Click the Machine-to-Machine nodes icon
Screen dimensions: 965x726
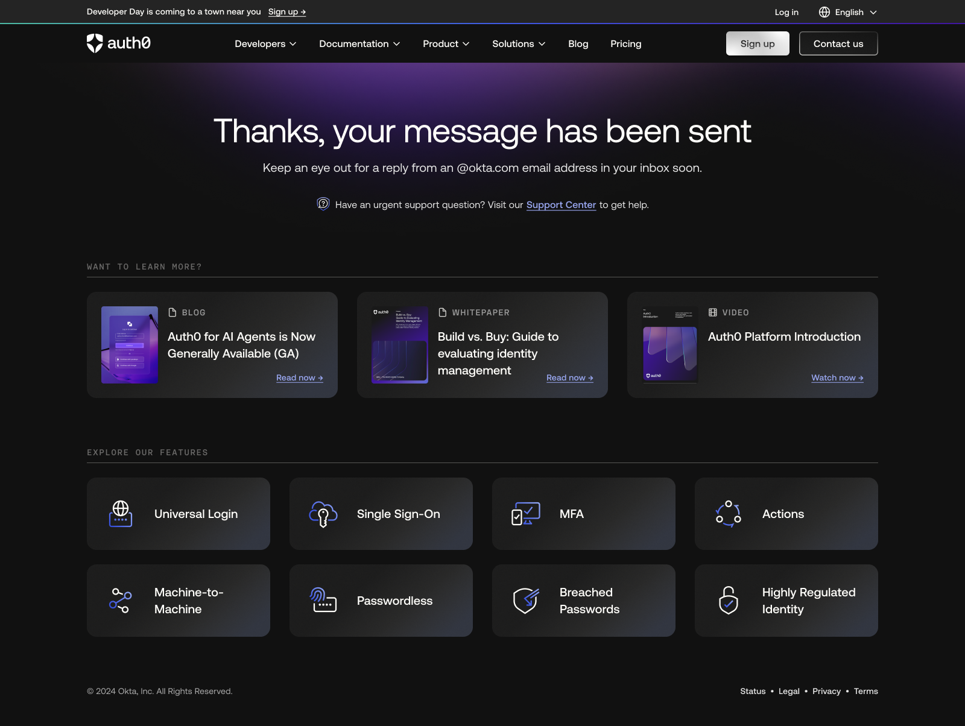(121, 601)
